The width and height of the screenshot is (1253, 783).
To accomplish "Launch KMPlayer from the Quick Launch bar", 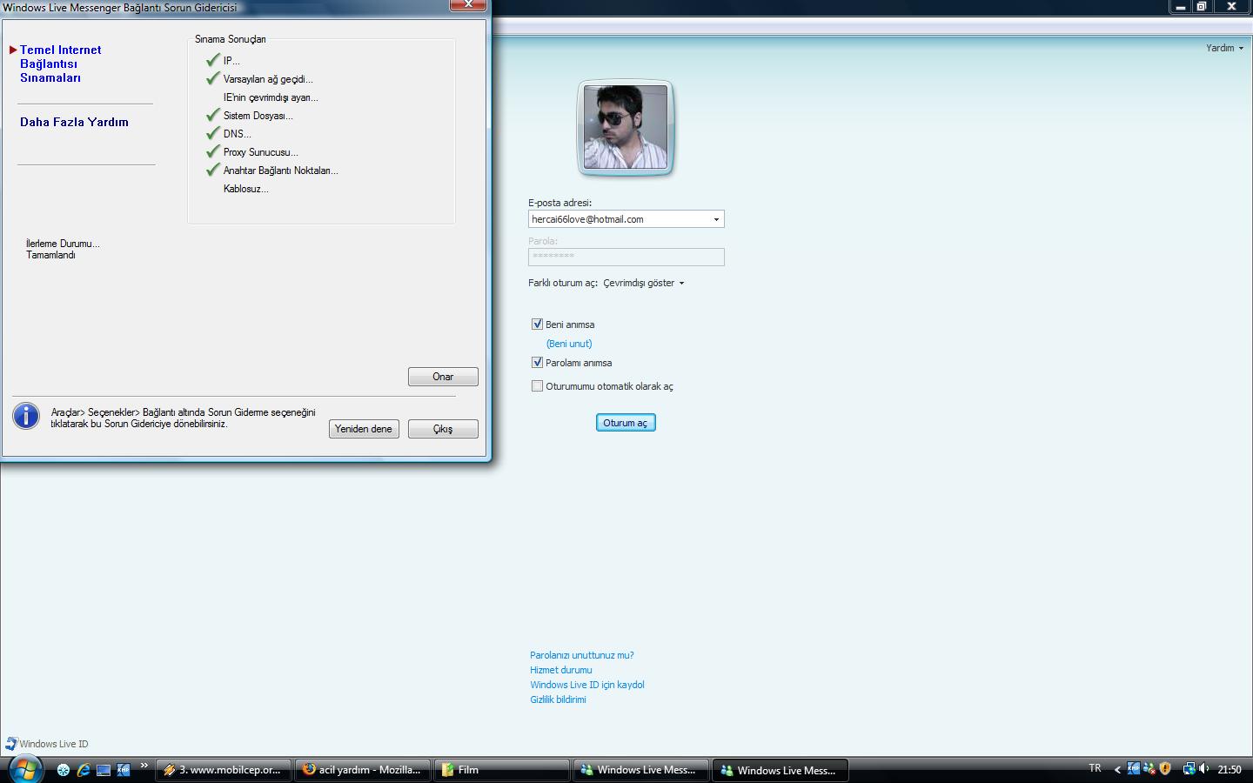I will point(124,770).
